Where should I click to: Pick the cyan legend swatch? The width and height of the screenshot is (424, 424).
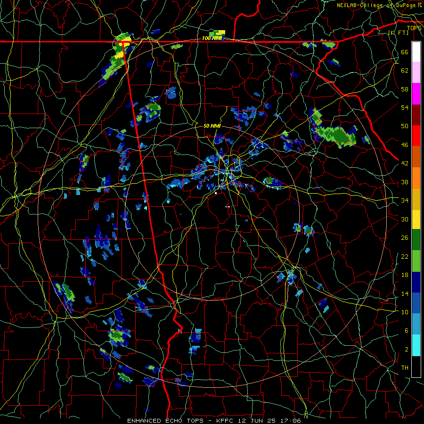(x=416, y=345)
